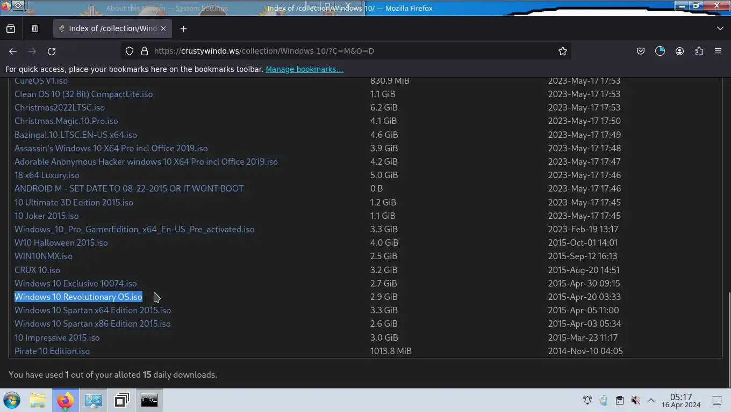
Task: Close the Index of /collection tab
Action: (x=163, y=28)
